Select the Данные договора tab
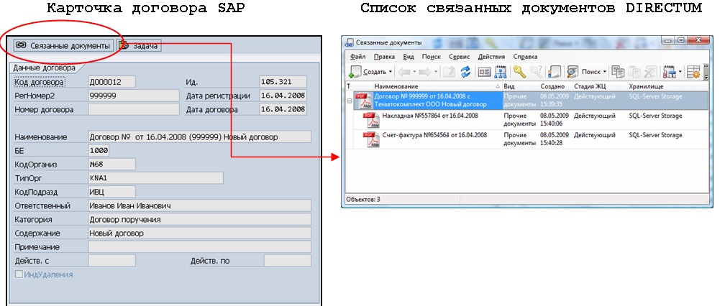This screenshot has width=725, height=306. click(44, 68)
